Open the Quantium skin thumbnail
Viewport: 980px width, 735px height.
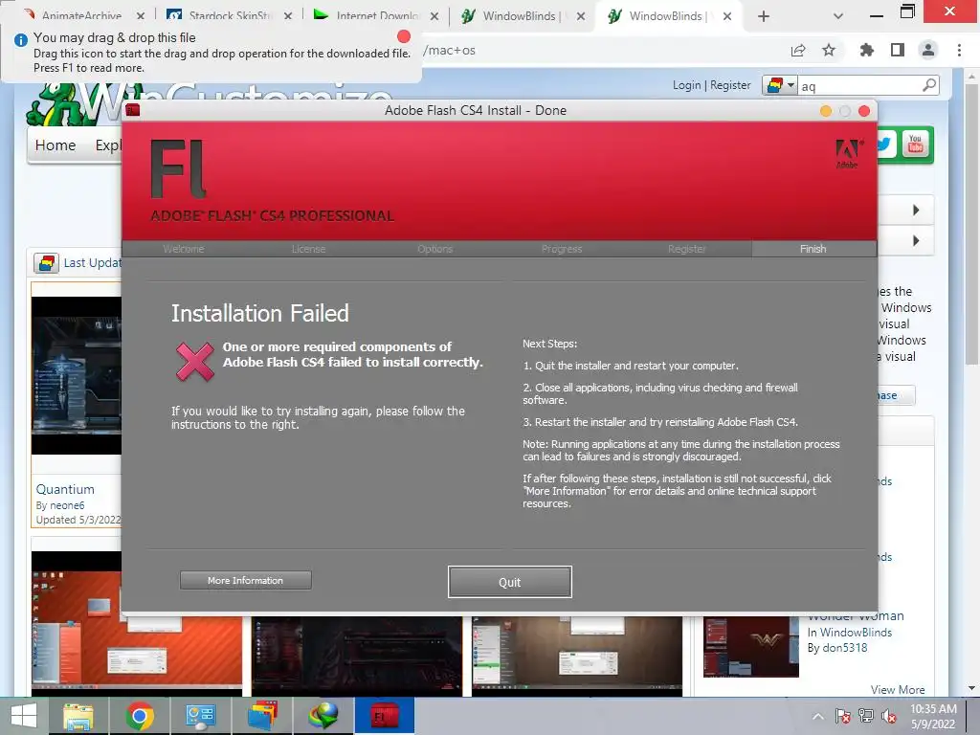click(x=77, y=375)
